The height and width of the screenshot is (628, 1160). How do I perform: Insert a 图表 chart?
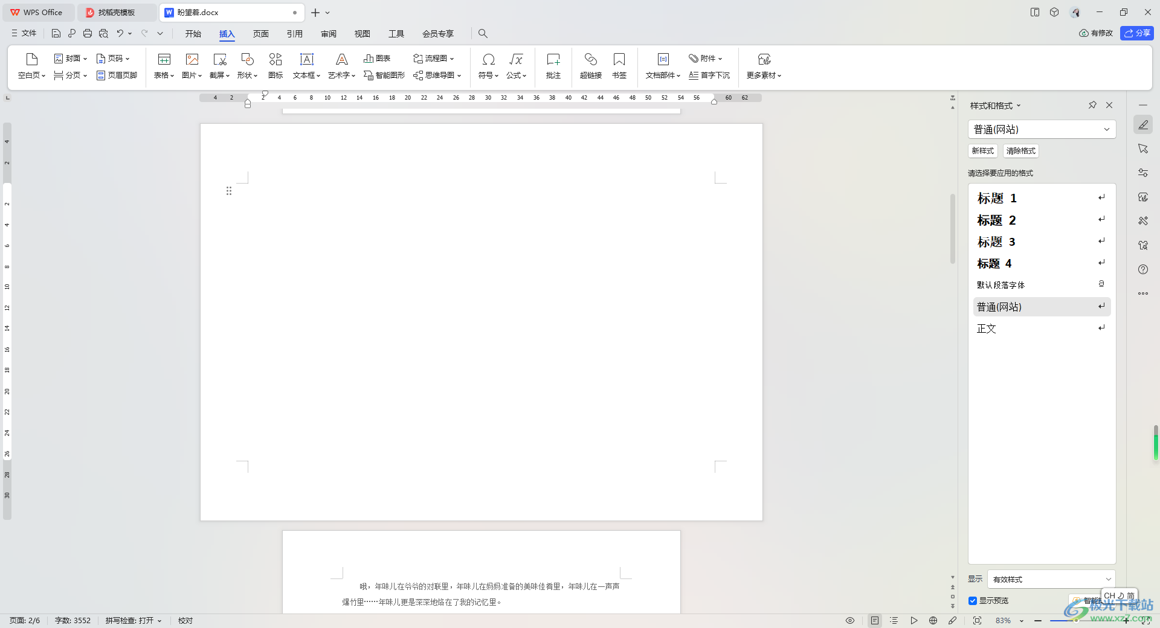coord(377,59)
